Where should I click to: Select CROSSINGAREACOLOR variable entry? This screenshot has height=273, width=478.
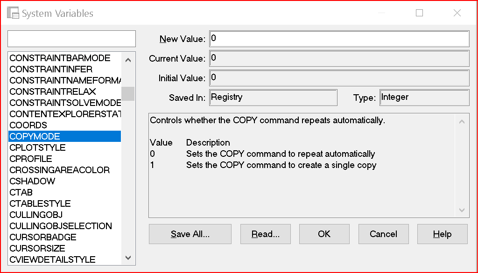pos(60,170)
